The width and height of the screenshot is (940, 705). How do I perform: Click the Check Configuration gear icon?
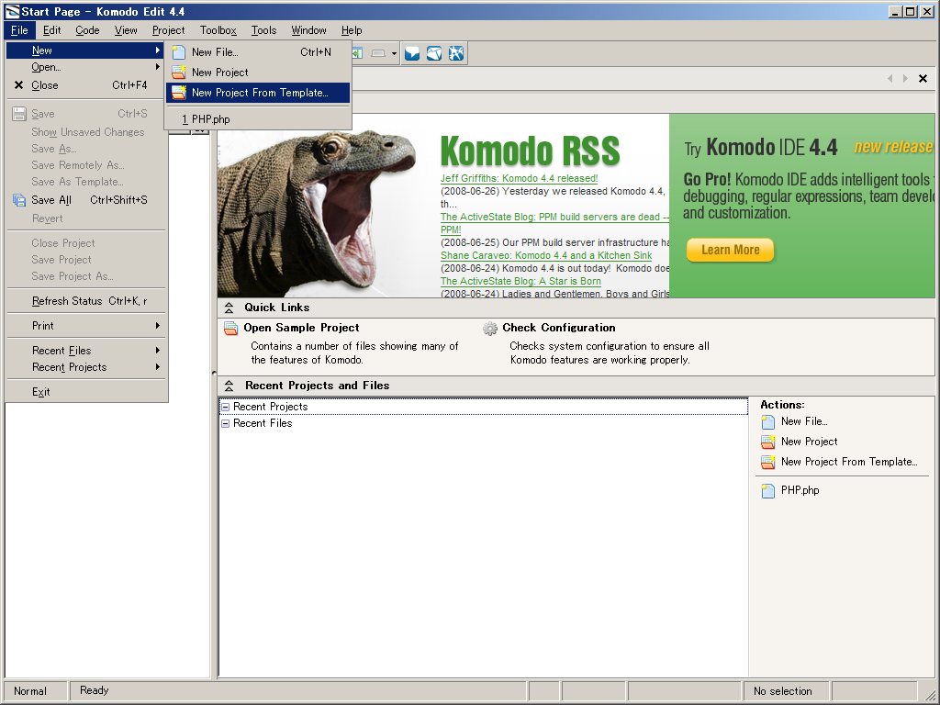(x=490, y=329)
